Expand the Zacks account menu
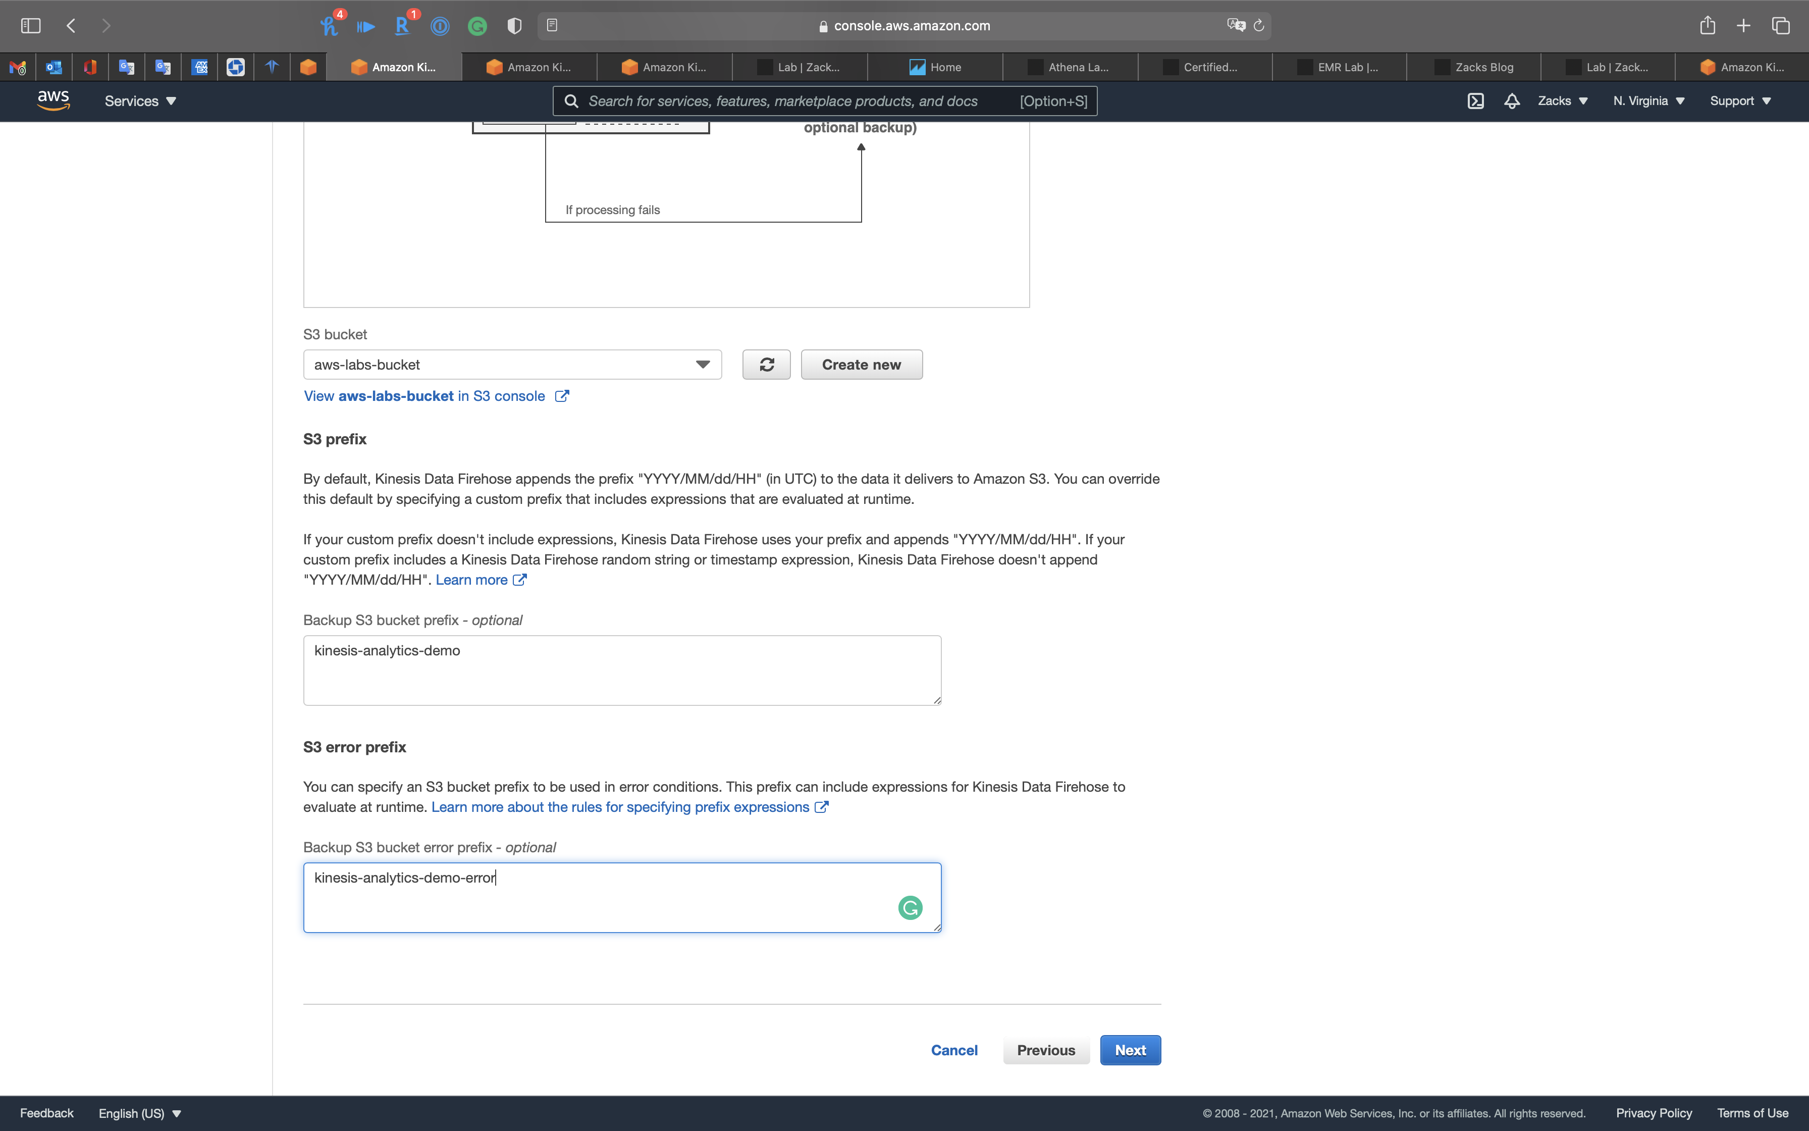The width and height of the screenshot is (1809, 1131). click(1562, 101)
